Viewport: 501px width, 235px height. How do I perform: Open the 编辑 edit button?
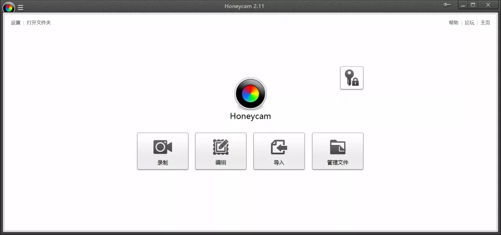pyautogui.click(x=221, y=151)
